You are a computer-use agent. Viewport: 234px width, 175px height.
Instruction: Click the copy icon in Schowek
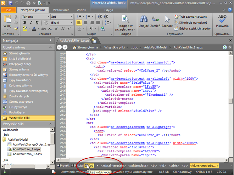click(x=16, y=23)
